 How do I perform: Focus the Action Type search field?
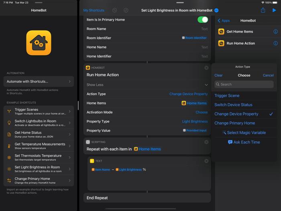click(244, 84)
